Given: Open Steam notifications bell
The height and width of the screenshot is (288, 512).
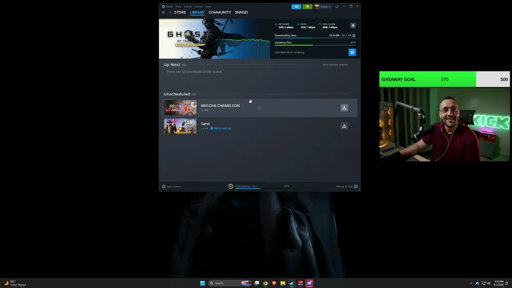Looking at the screenshot, I should tap(308, 6).
